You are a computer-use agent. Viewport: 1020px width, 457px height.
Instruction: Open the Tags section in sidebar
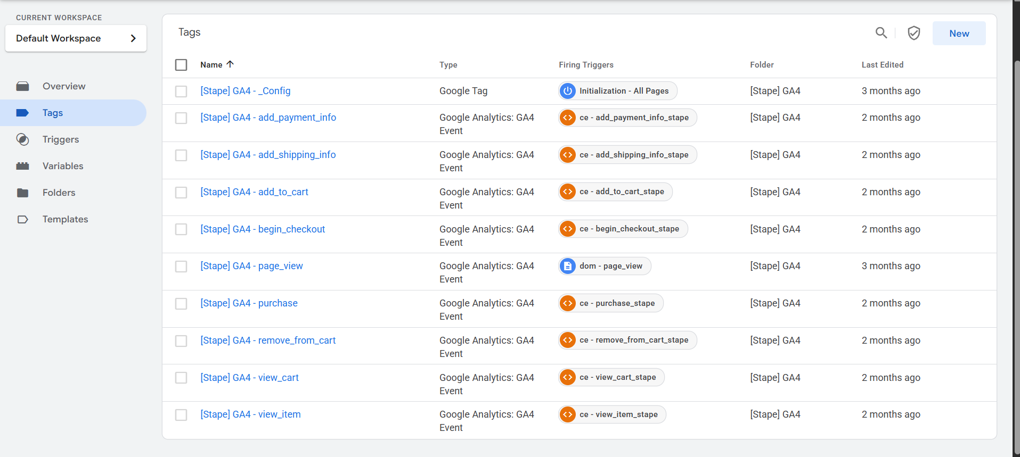[53, 113]
